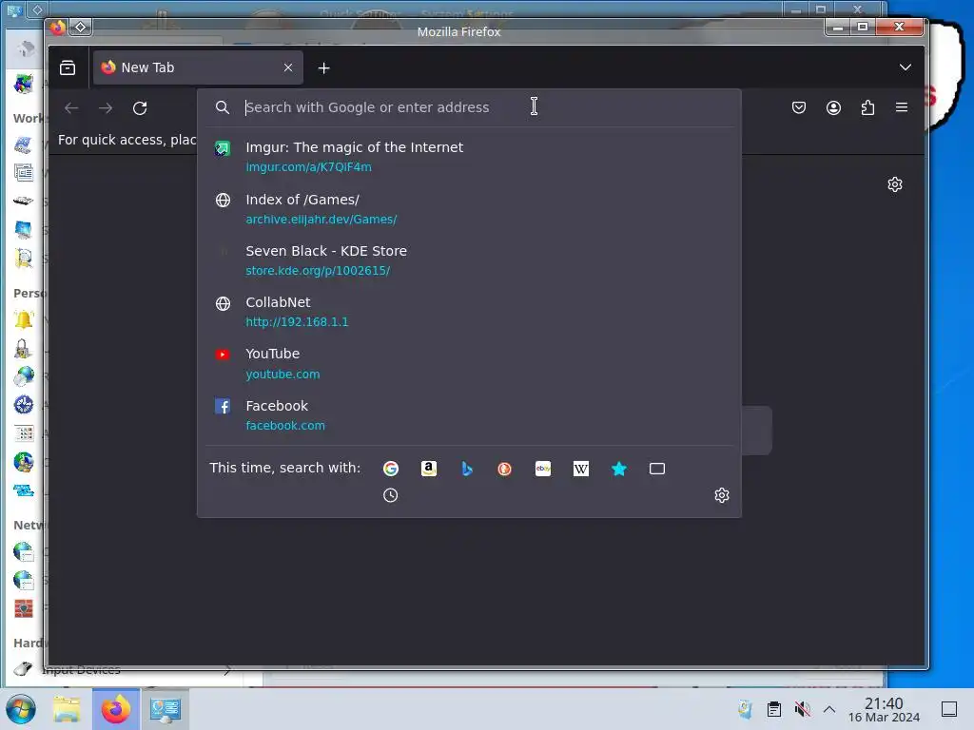
Task: Click the magnifier icon in the address bar
Action: [x=223, y=107]
